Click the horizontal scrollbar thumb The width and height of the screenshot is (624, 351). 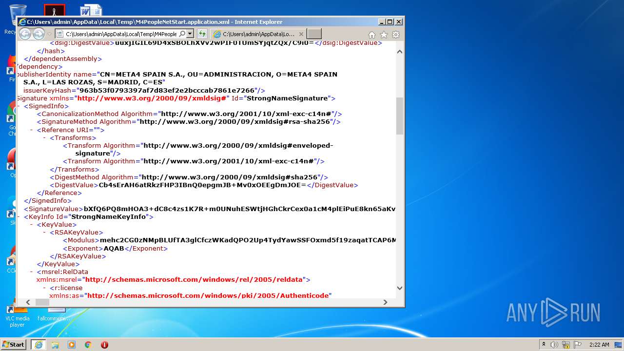tap(42, 302)
